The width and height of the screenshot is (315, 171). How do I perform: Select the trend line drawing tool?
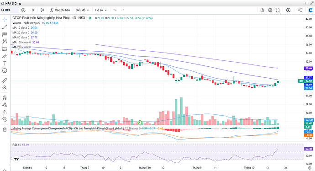(5, 27)
